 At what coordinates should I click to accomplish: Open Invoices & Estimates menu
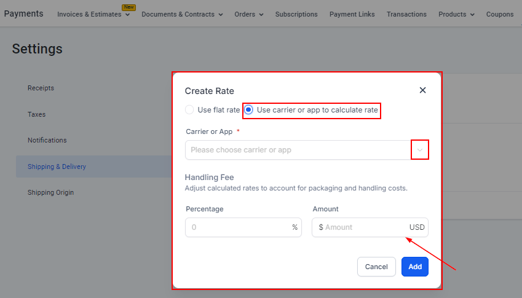click(93, 14)
